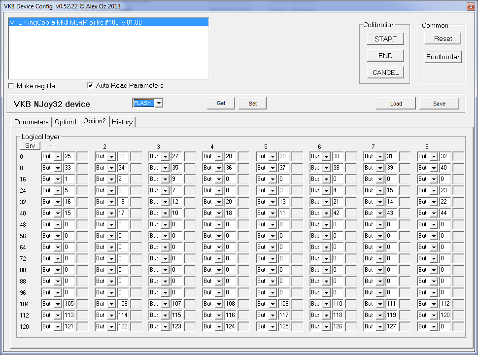The height and width of the screenshot is (355, 478).
Task: Expand the But dropdown next to value 36
Action: tap(219, 168)
